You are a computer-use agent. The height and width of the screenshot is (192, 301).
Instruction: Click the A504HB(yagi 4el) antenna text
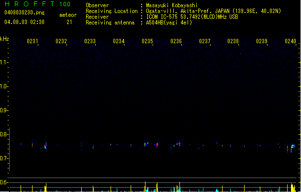(x=169, y=23)
